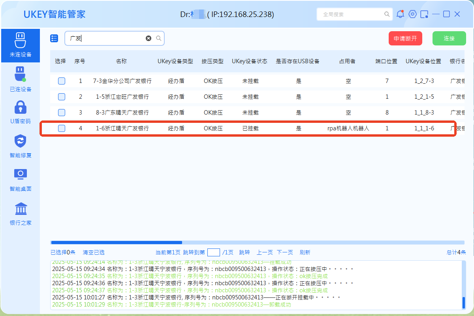Click the 清空已选 link
474x316 pixels.
click(94, 252)
